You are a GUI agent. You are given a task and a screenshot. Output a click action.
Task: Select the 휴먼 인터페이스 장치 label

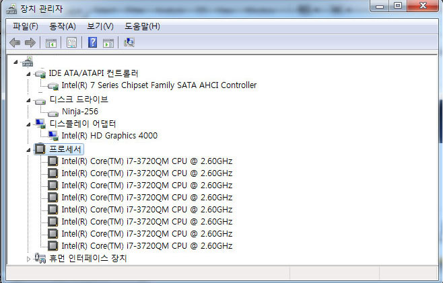pyautogui.click(x=88, y=258)
